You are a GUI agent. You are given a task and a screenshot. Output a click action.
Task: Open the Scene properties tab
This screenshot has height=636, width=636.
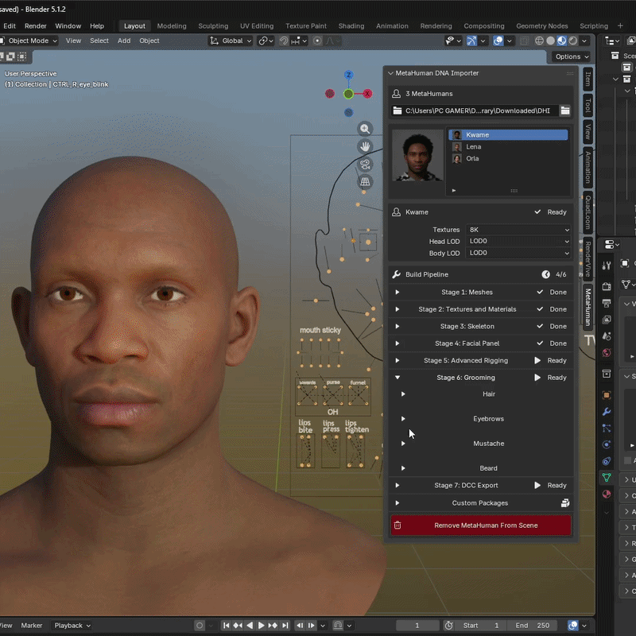607,336
